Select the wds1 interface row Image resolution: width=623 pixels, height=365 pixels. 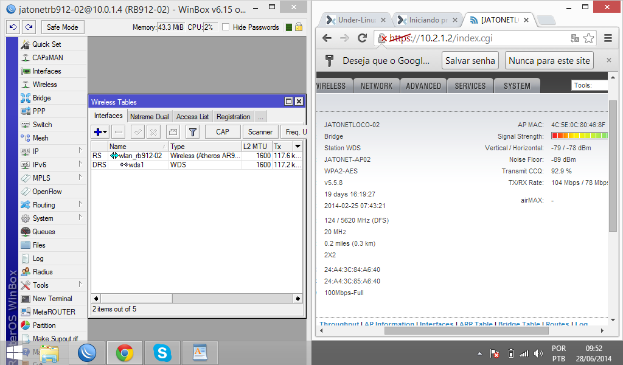tap(197, 164)
